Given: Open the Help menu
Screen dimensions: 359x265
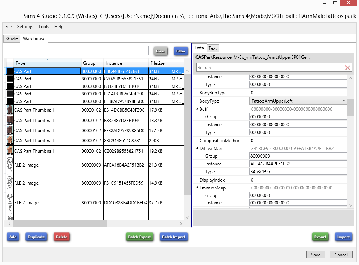Looking at the screenshot, I should pyautogui.click(x=59, y=27).
